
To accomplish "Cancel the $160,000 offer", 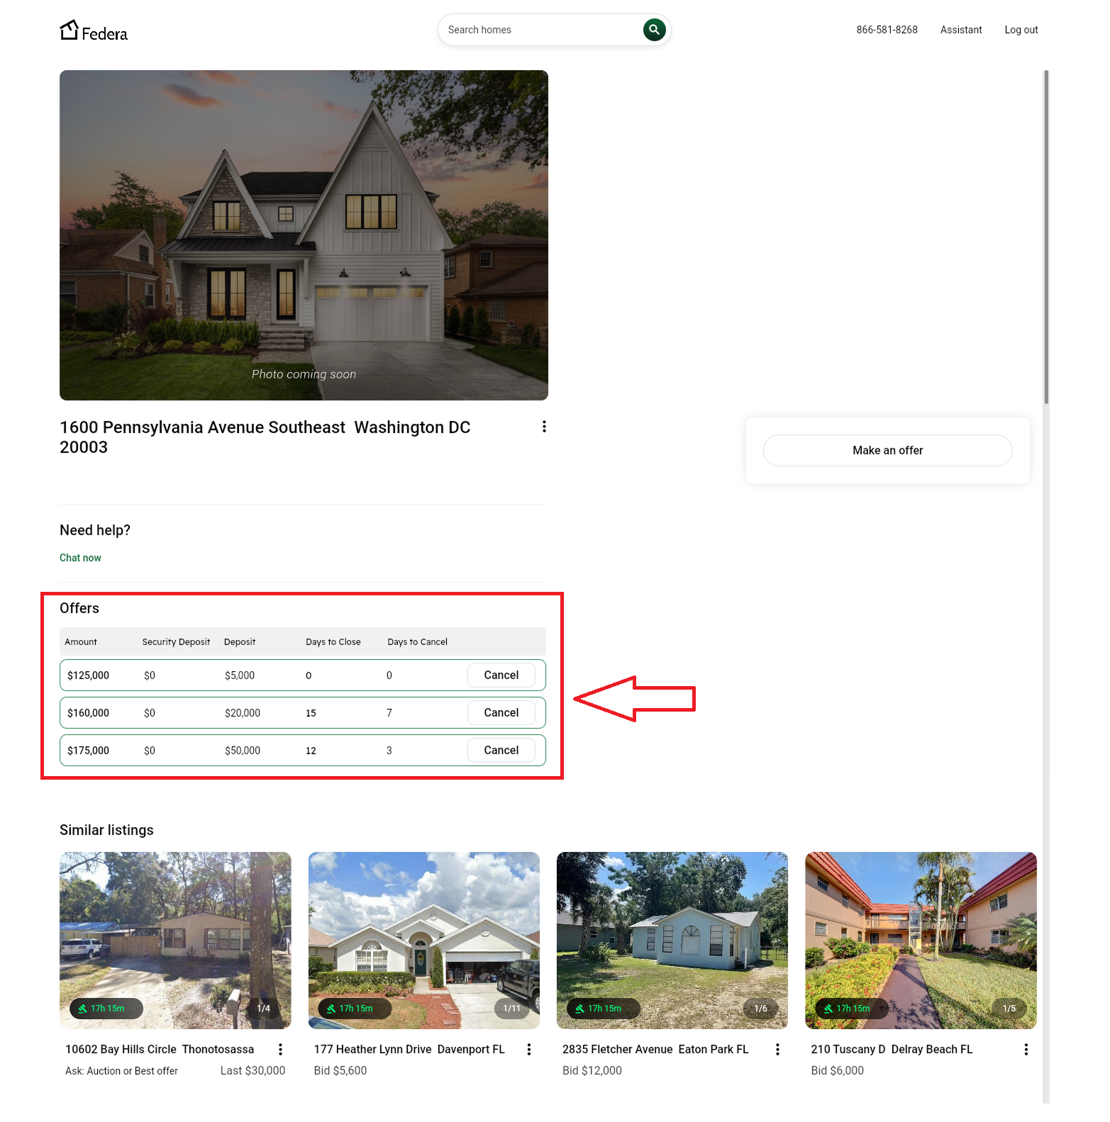I will coord(501,713).
